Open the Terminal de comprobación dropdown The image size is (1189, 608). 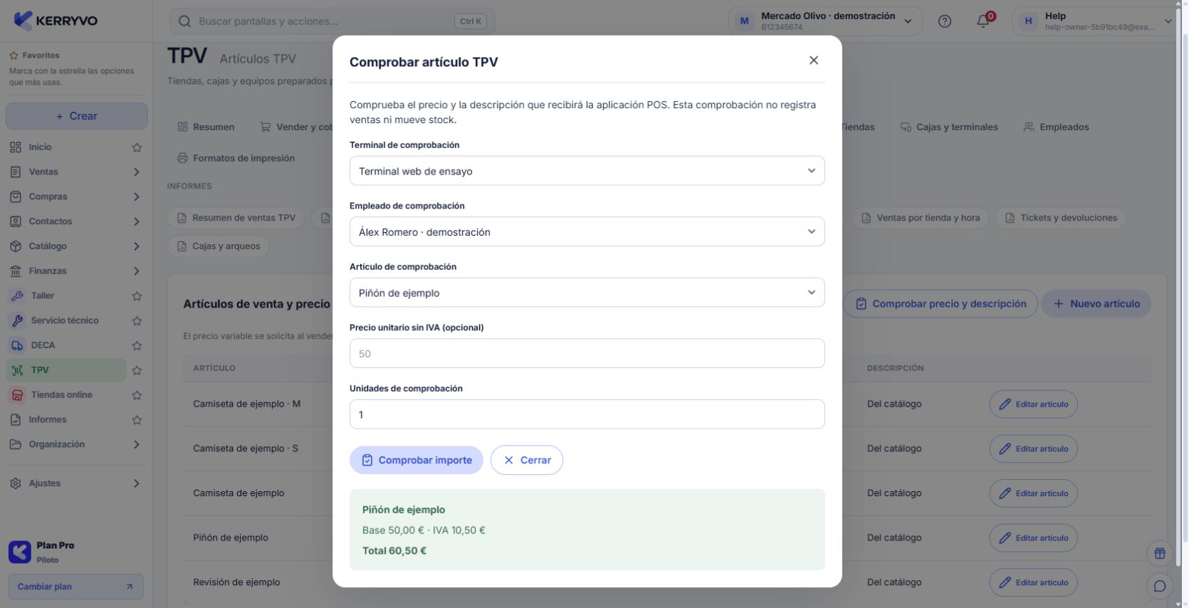(x=587, y=171)
